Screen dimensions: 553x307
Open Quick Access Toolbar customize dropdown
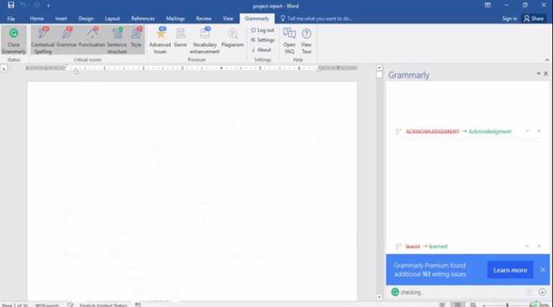pyautogui.click(x=49, y=6)
